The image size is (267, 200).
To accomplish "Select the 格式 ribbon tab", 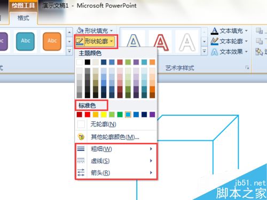I will tap(23, 18).
